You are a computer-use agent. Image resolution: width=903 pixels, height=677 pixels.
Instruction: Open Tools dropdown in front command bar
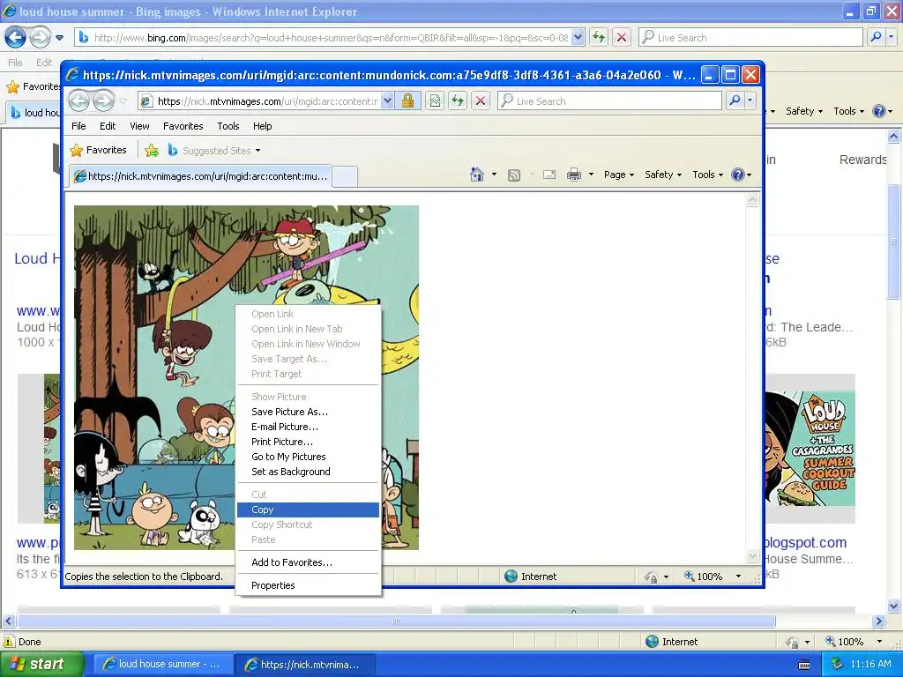[x=707, y=175]
